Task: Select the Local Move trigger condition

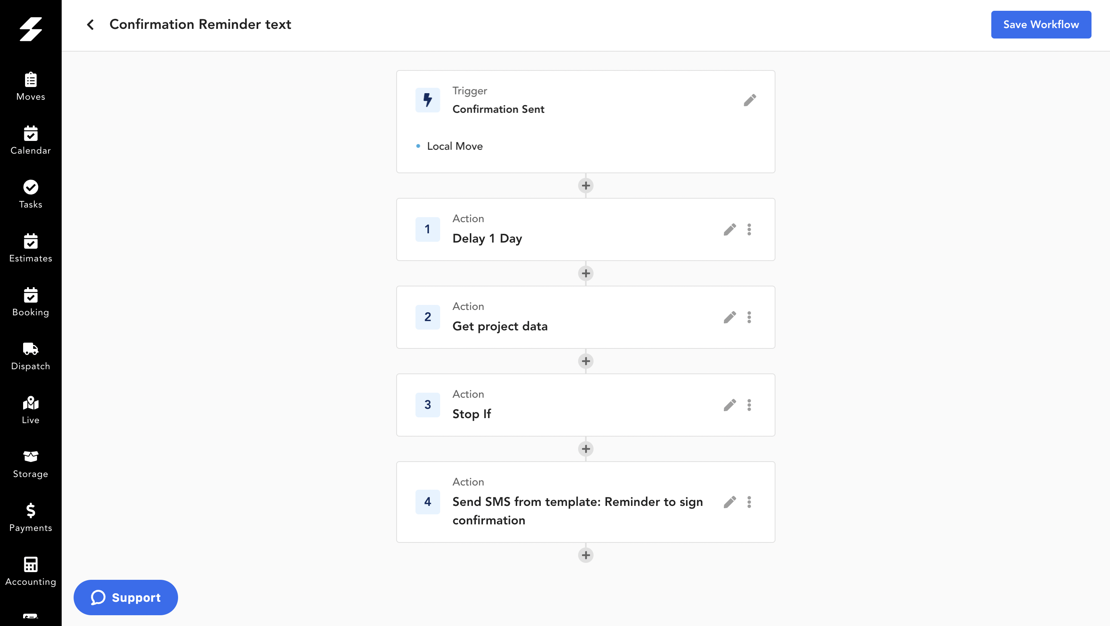Action: [x=455, y=146]
